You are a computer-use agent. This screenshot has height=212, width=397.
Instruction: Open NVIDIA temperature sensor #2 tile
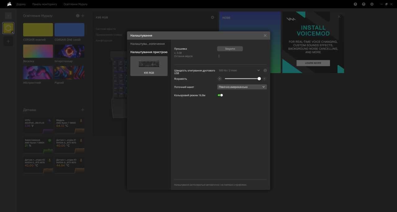tap(38, 165)
